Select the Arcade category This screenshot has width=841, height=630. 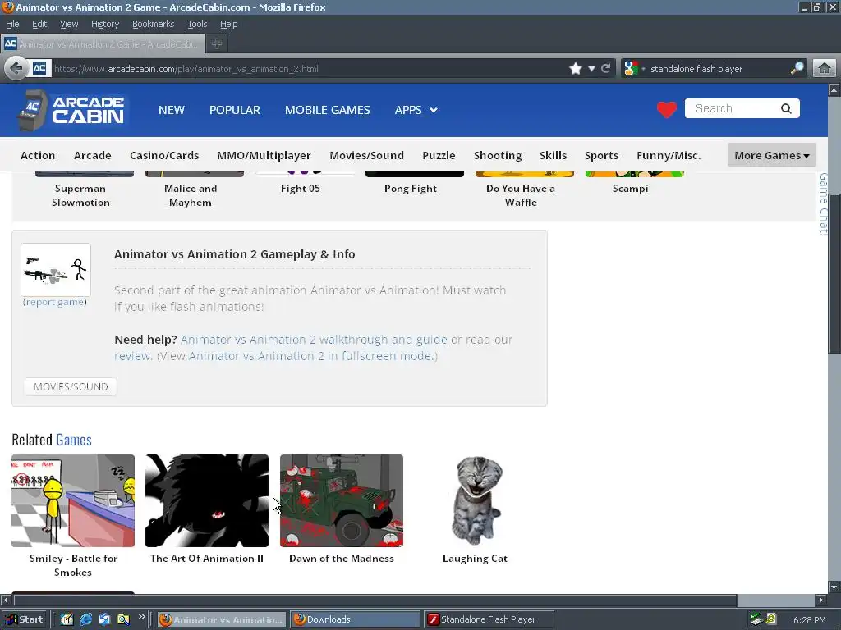93,155
